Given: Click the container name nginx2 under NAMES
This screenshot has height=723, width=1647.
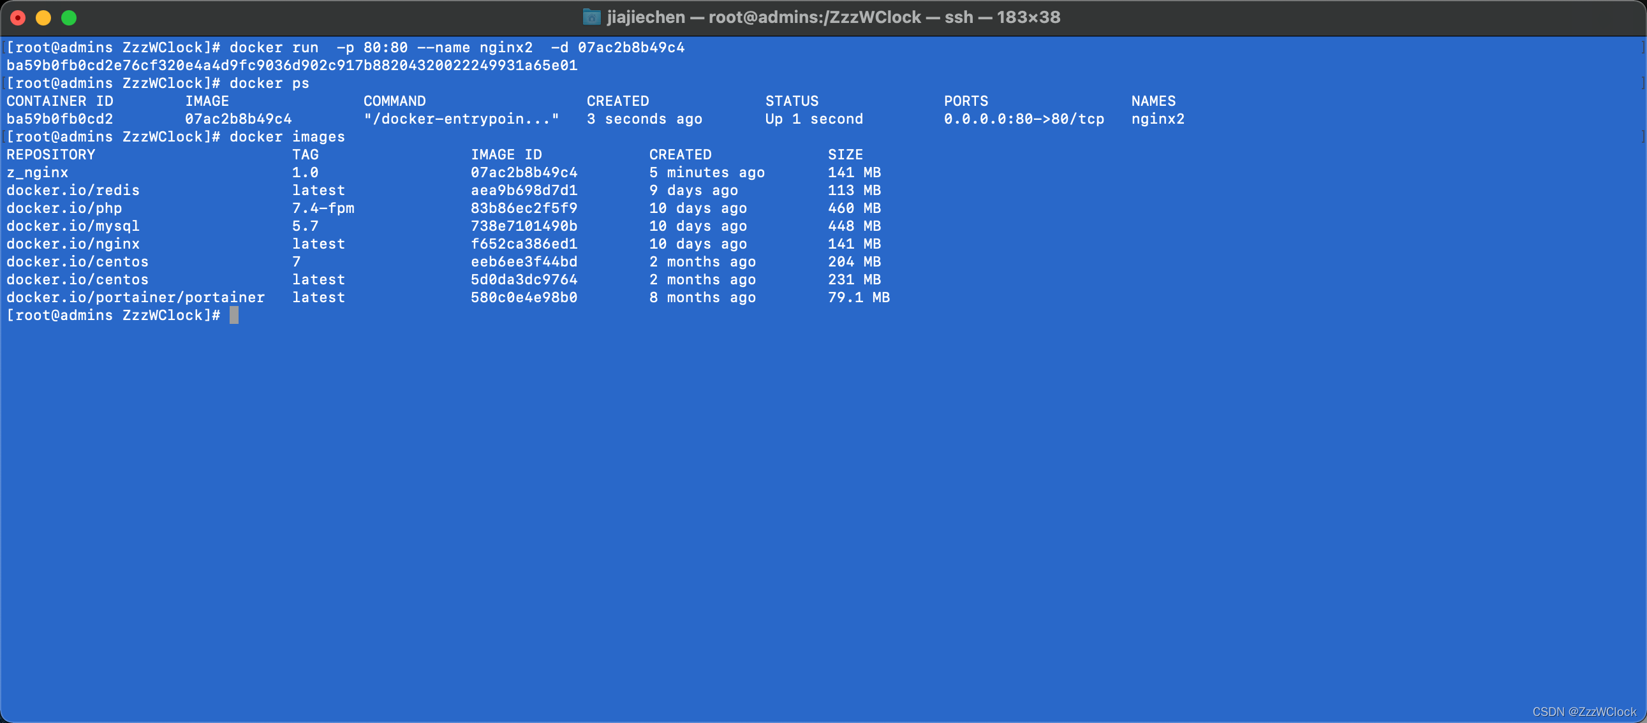Looking at the screenshot, I should (x=1157, y=119).
